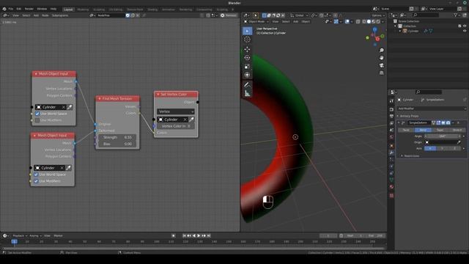
Task: Select the Rotate tool in viewport toolbar
Action: (x=247, y=58)
